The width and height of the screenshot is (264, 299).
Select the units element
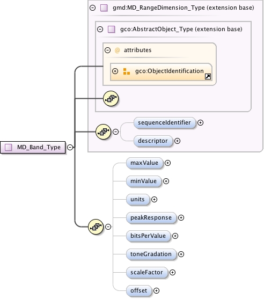138,200
